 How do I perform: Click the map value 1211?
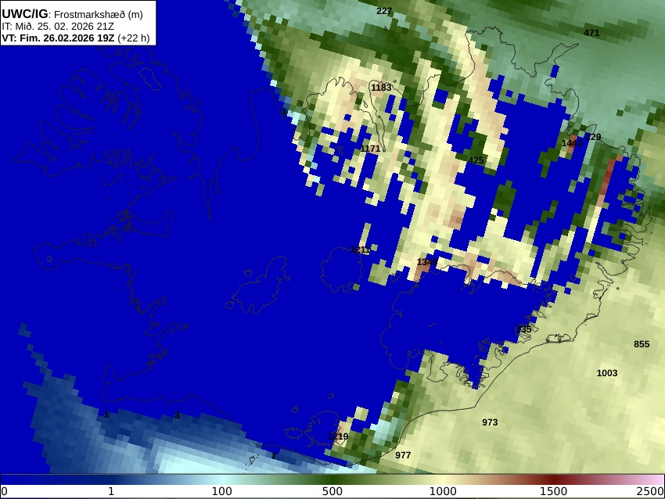(361, 249)
